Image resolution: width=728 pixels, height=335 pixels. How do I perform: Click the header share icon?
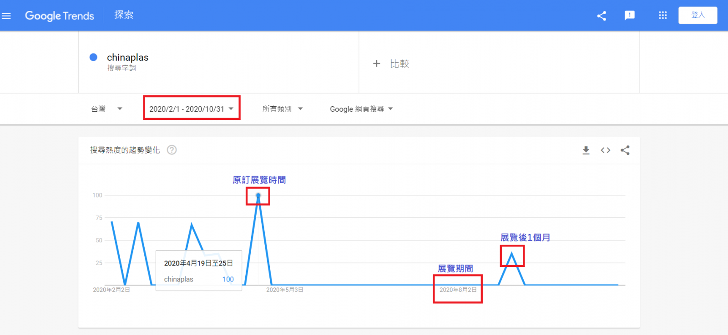[x=602, y=16]
